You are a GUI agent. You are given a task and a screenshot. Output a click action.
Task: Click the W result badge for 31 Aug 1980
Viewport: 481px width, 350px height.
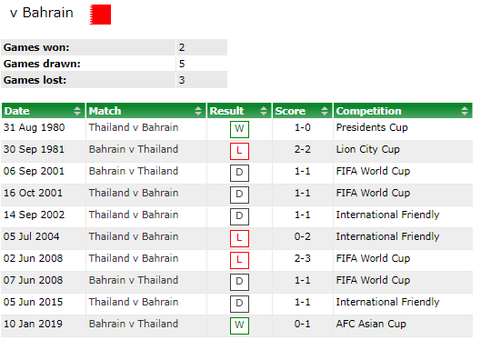coord(239,129)
